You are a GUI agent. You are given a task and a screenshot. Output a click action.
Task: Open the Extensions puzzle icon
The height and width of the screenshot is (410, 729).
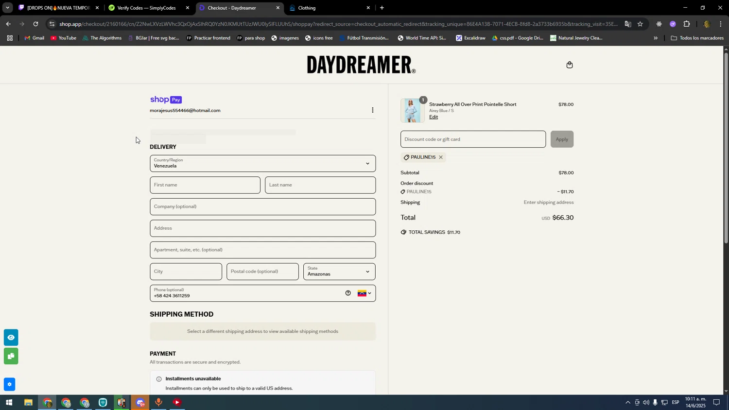[x=687, y=24]
